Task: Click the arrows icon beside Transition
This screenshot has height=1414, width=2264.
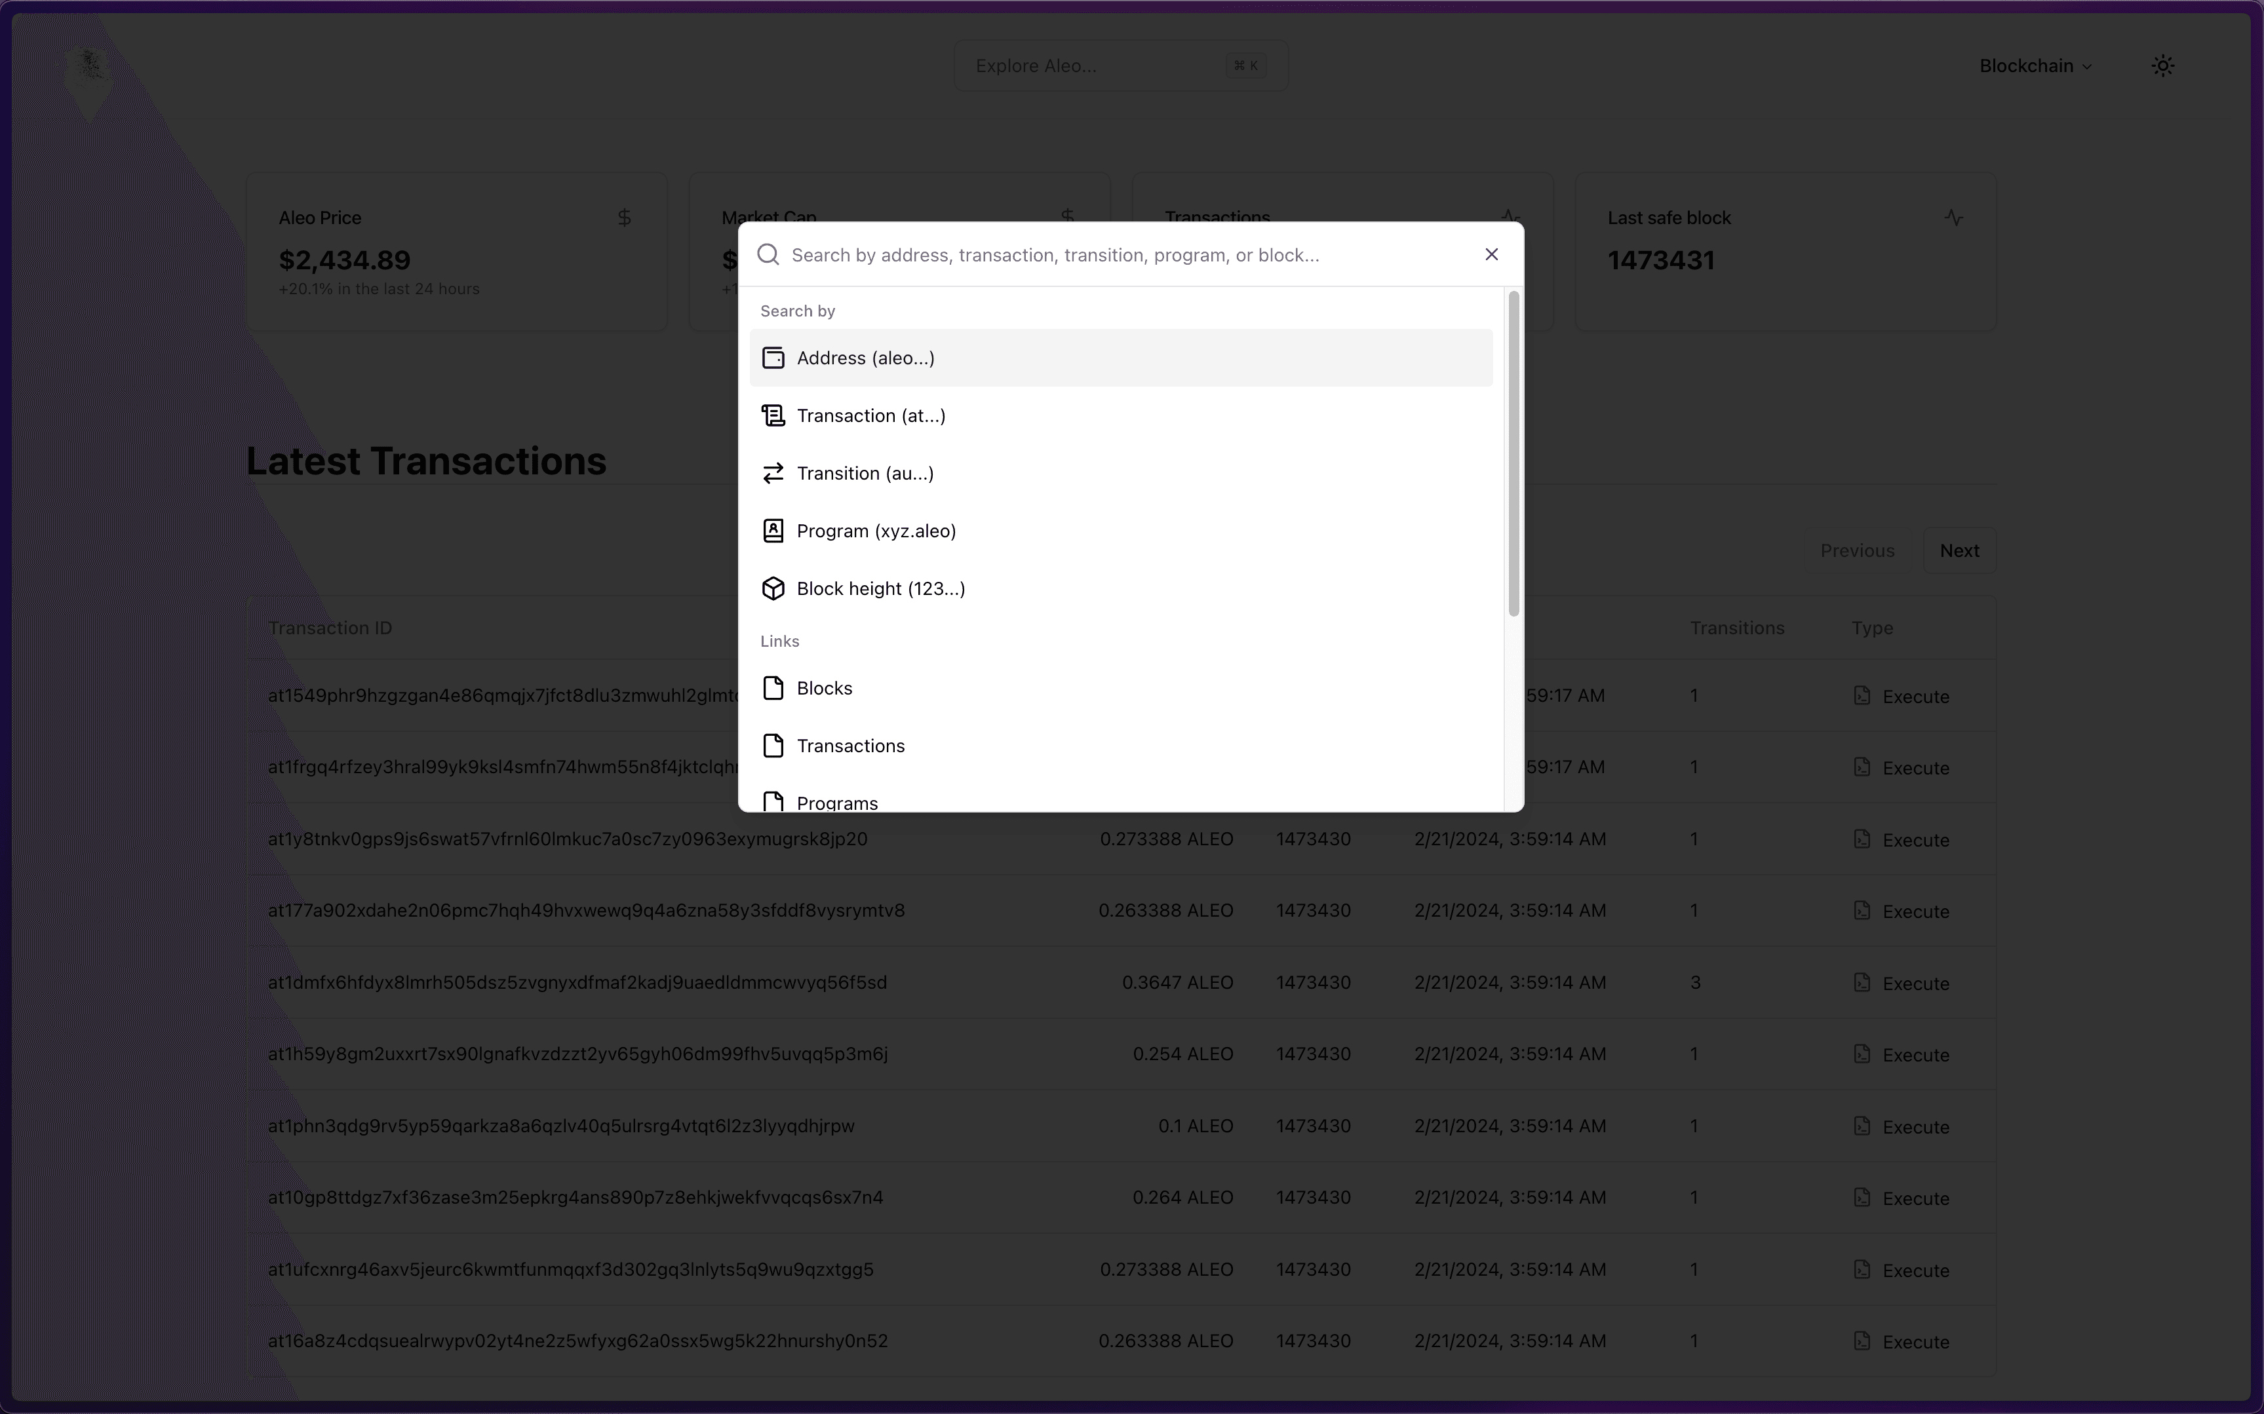Action: [x=773, y=473]
